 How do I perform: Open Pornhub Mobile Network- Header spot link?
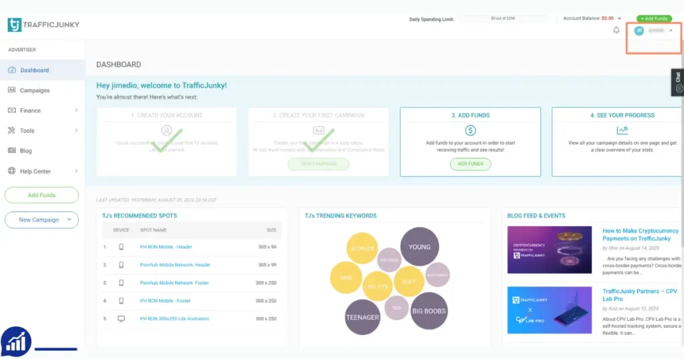pyautogui.click(x=175, y=264)
